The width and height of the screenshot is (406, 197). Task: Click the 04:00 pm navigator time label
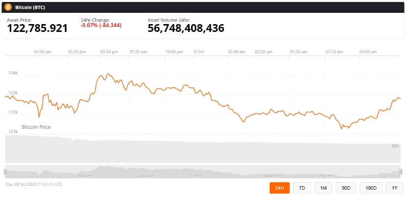tap(85, 175)
